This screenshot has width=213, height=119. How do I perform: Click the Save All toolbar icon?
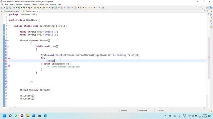(x=10, y=8)
